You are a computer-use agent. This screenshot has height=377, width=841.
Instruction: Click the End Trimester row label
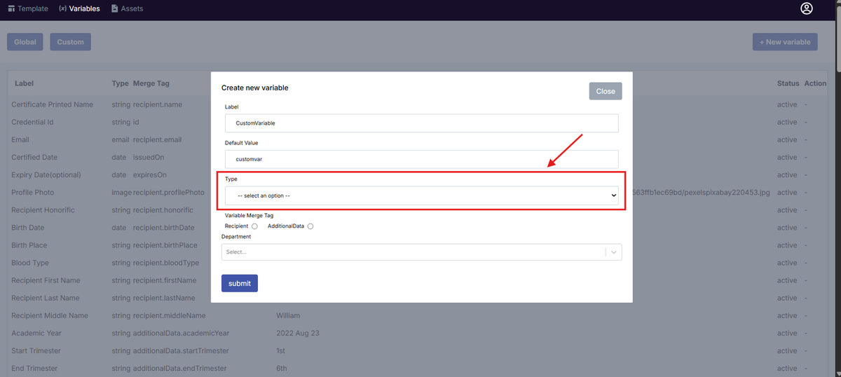34,368
